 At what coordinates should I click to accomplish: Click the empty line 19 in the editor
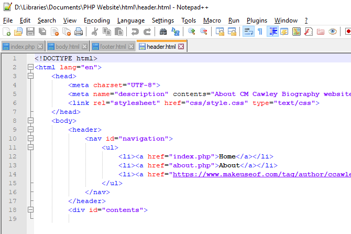coord(192,219)
